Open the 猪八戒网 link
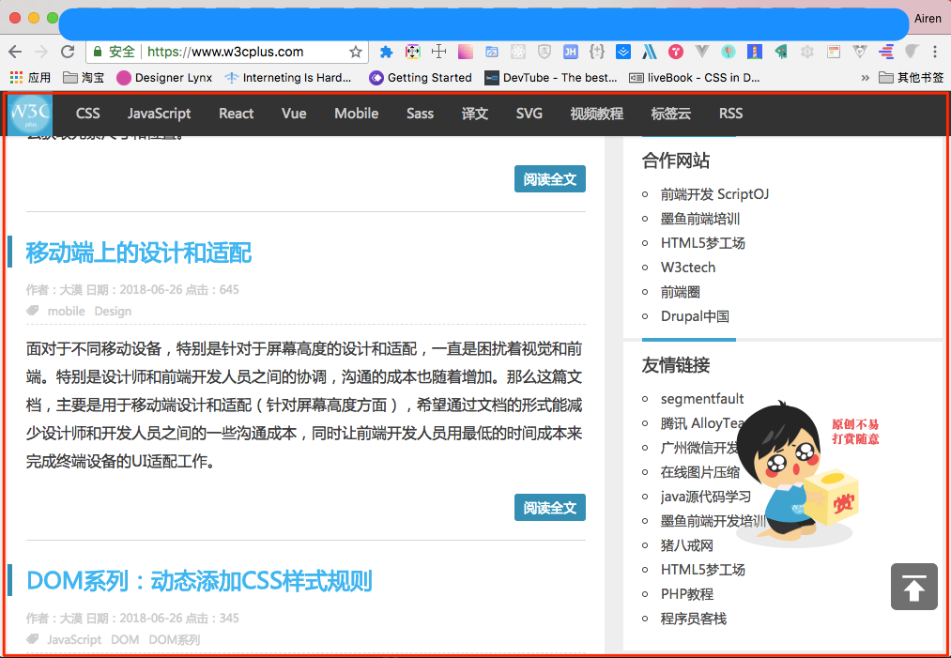 pyautogui.click(x=686, y=545)
